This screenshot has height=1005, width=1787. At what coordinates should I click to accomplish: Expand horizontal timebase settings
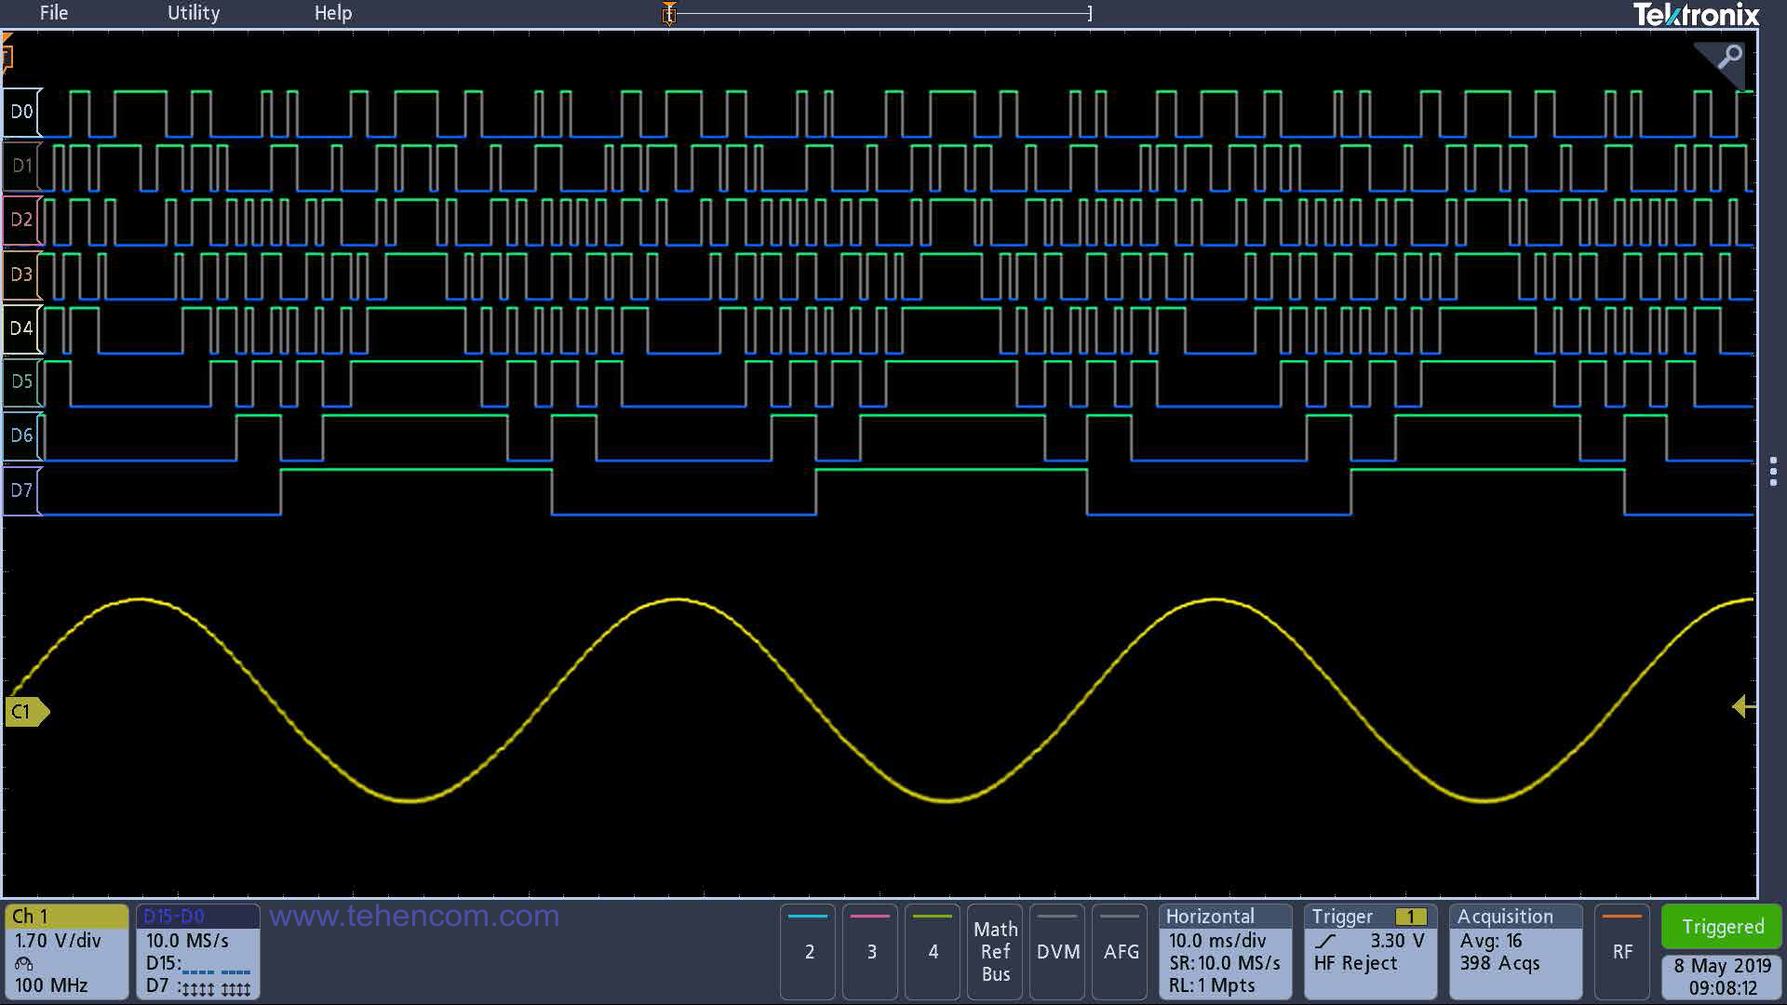pyautogui.click(x=1226, y=951)
